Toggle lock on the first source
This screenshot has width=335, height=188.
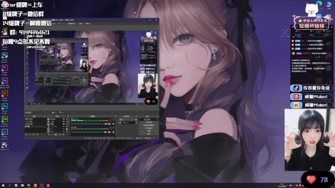[67, 119]
